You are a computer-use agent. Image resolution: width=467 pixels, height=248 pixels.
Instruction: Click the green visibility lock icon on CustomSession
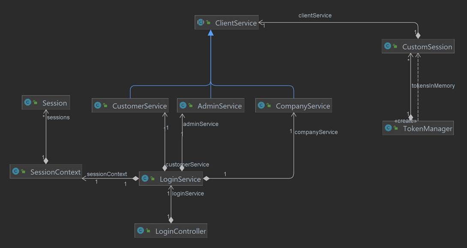click(395, 46)
